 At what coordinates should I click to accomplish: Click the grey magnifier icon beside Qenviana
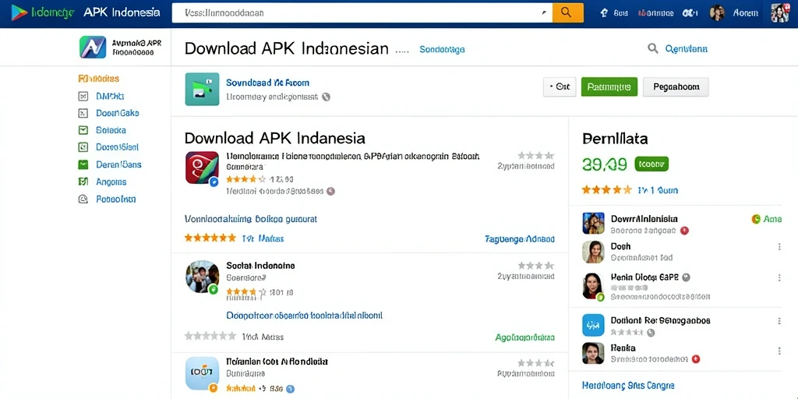pos(652,49)
